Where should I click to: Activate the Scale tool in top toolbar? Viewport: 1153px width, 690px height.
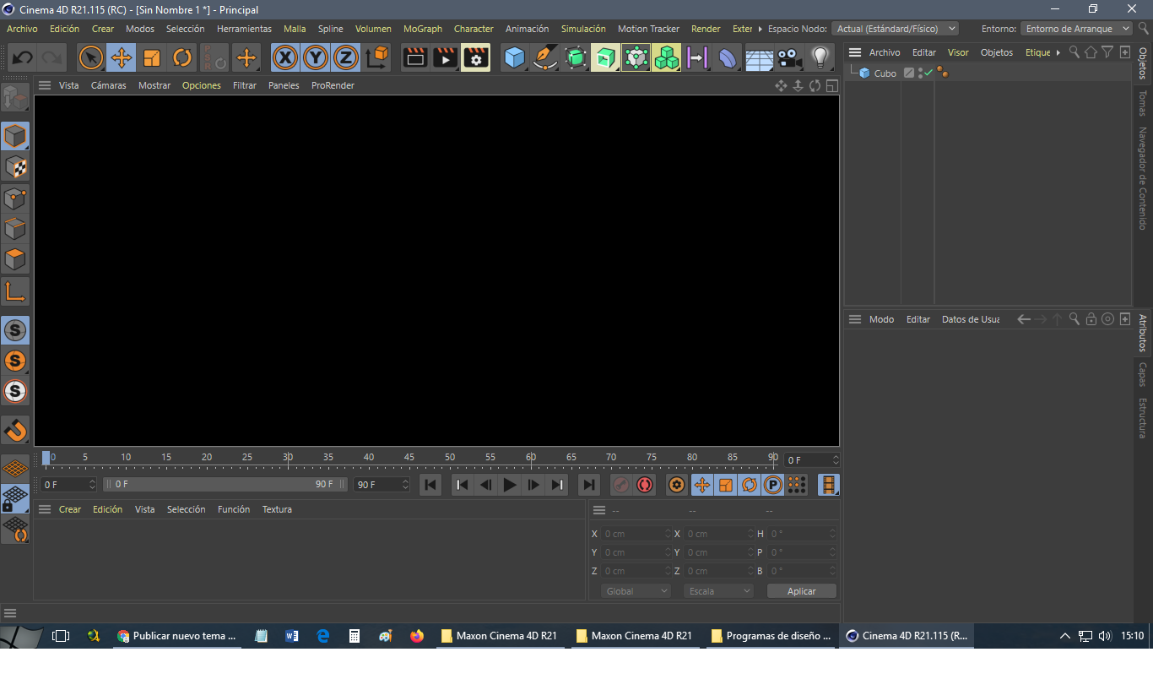click(x=152, y=58)
